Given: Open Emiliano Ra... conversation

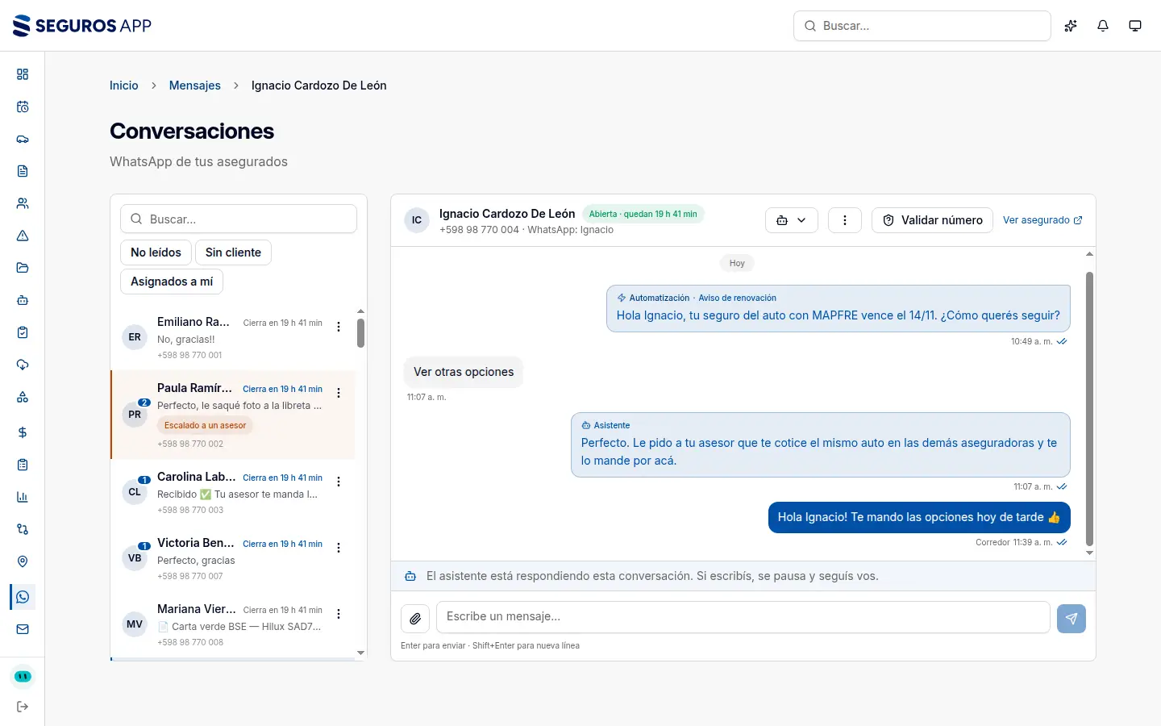Looking at the screenshot, I should (x=233, y=337).
